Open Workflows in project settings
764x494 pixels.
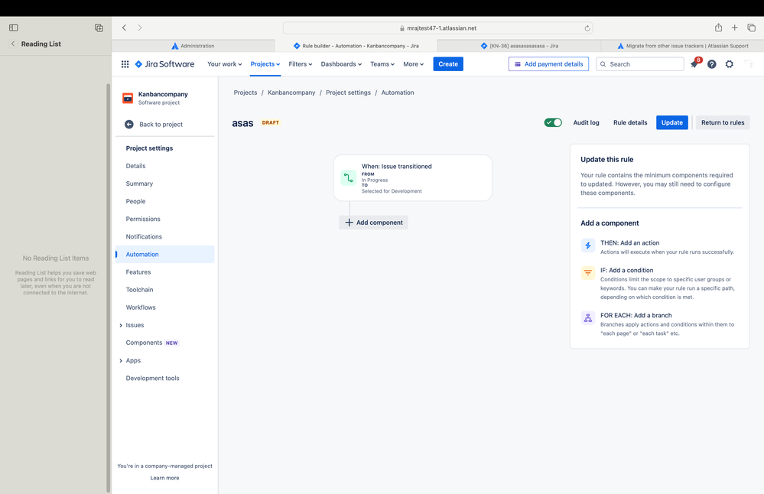click(x=141, y=307)
